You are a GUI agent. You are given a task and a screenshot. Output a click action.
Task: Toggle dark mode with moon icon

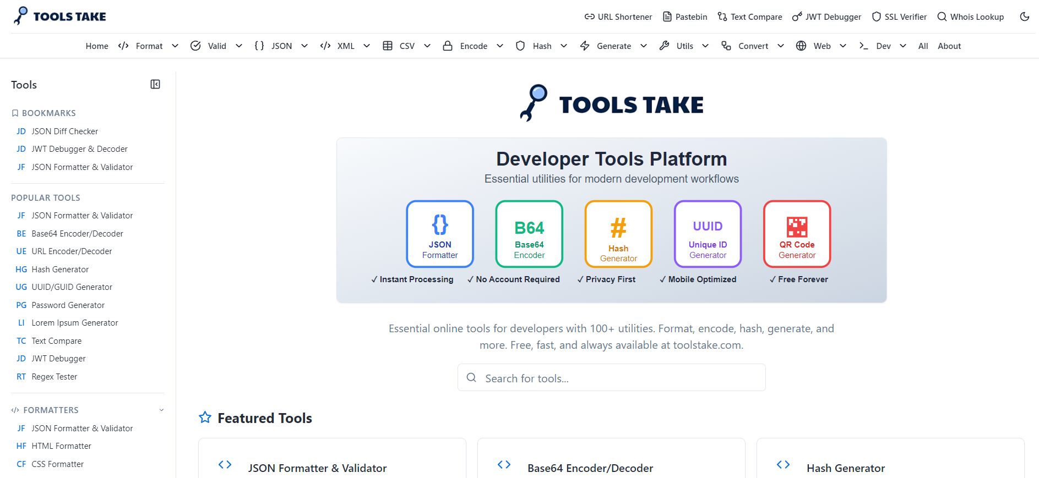click(1024, 17)
